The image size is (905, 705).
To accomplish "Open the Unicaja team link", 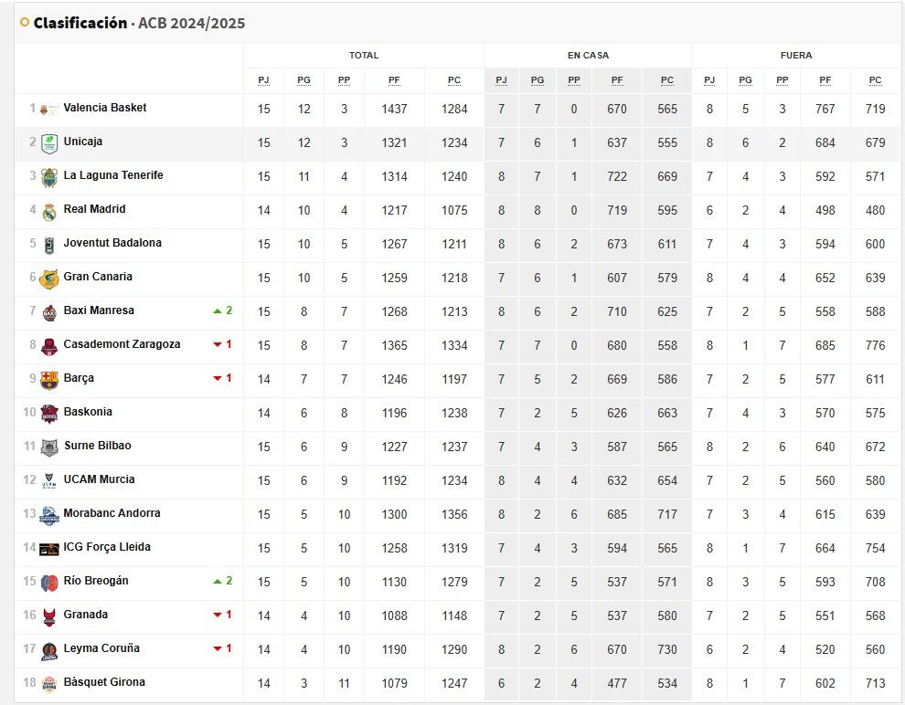I will click(x=83, y=142).
